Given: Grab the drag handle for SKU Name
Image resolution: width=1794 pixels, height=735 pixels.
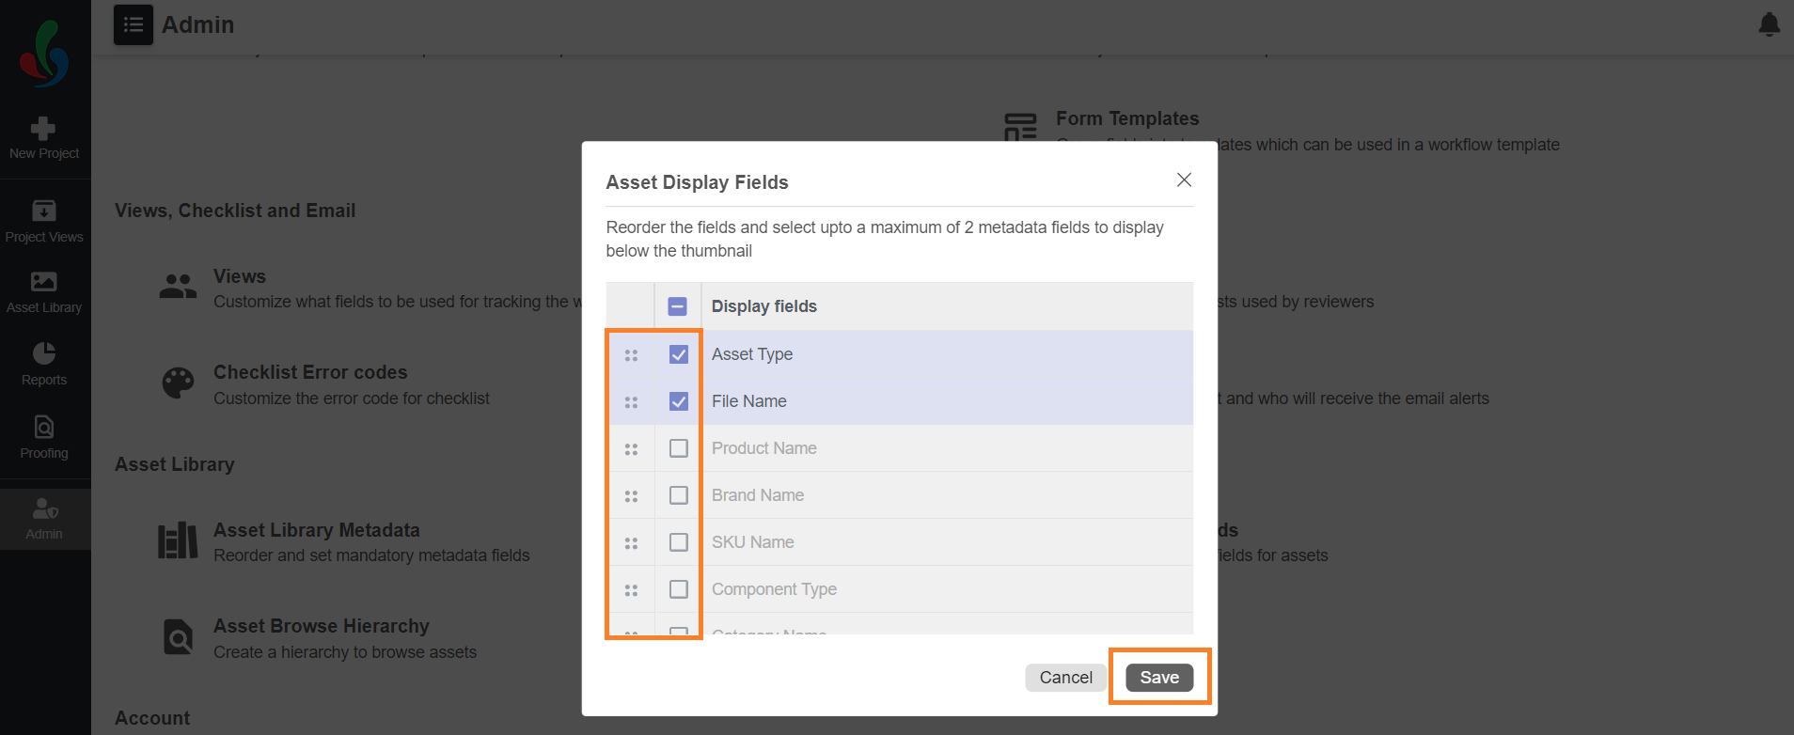Looking at the screenshot, I should [631, 543].
